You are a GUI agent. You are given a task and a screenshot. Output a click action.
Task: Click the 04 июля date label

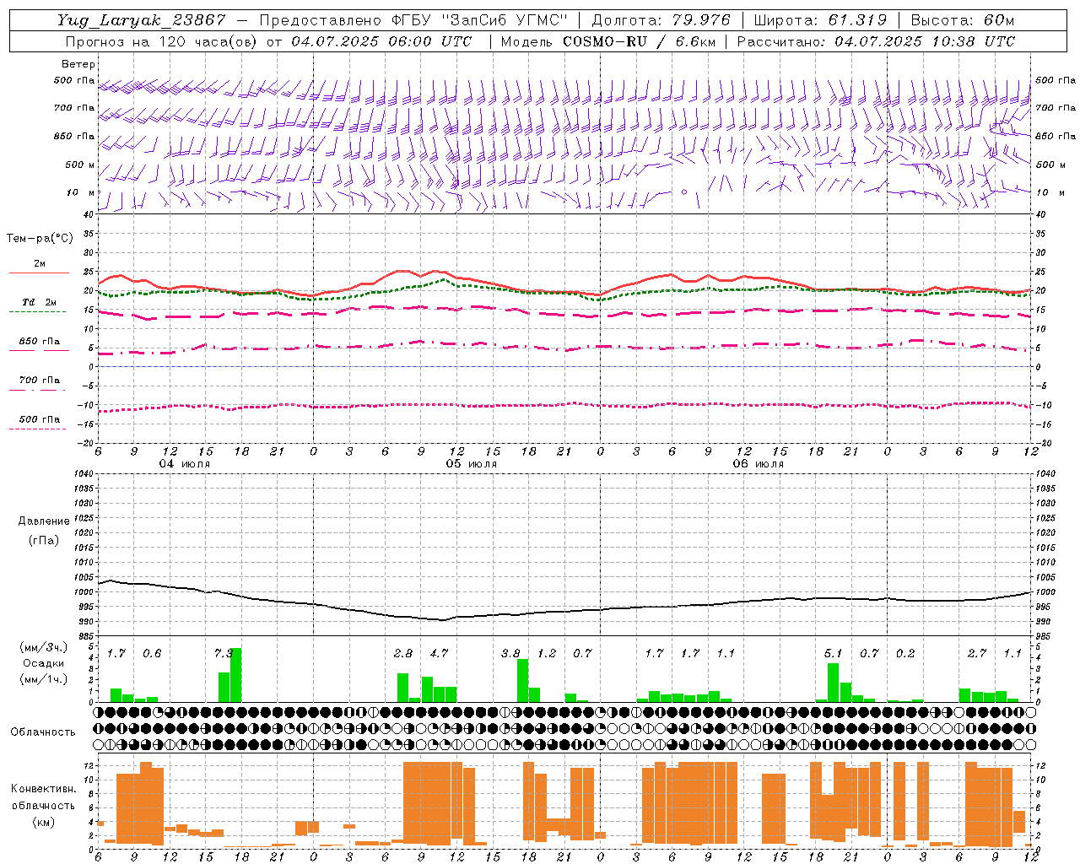tap(185, 464)
